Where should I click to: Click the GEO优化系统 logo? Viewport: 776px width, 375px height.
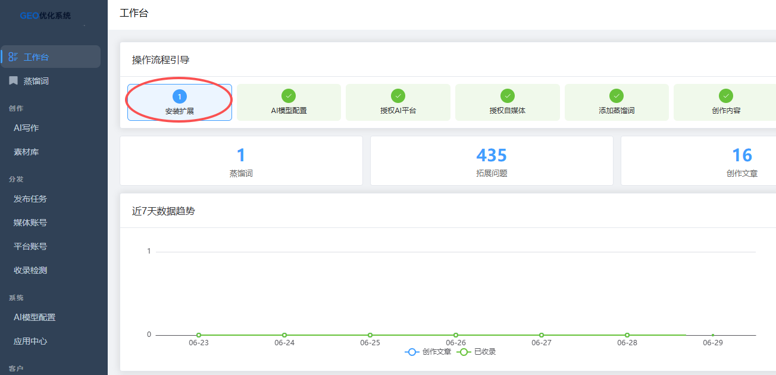point(45,15)
